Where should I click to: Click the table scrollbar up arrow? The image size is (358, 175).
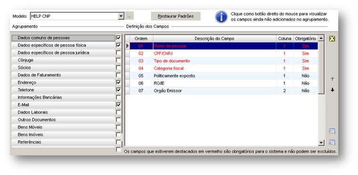[x=321, y=38]
